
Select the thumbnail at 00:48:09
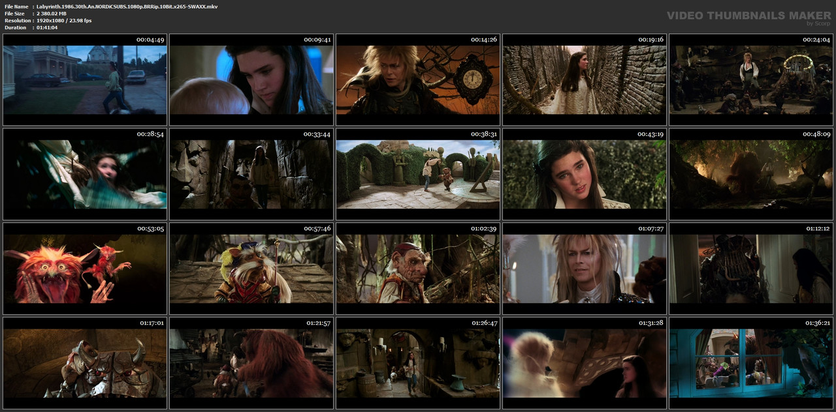(x=751, y=174)
